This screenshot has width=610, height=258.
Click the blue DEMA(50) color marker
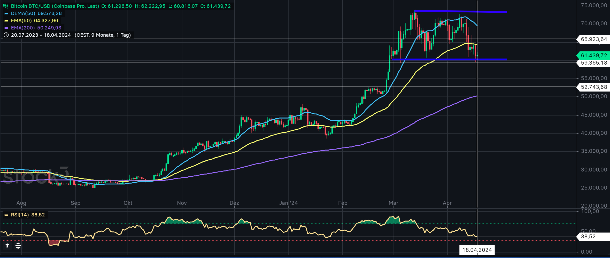[6, 13]
